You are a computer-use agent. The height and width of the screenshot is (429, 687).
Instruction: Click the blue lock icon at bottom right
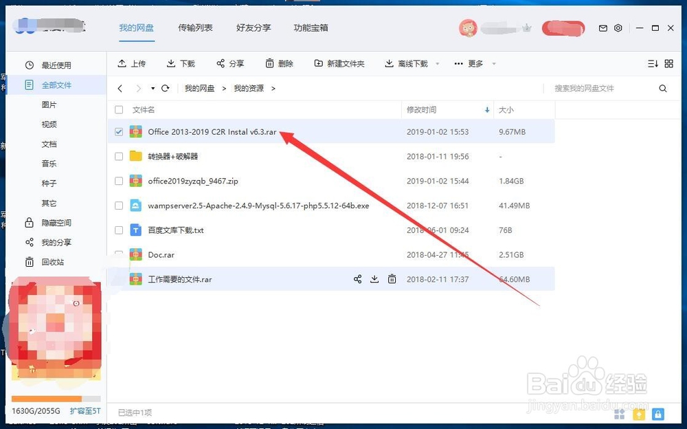click(x=657, y=414)
